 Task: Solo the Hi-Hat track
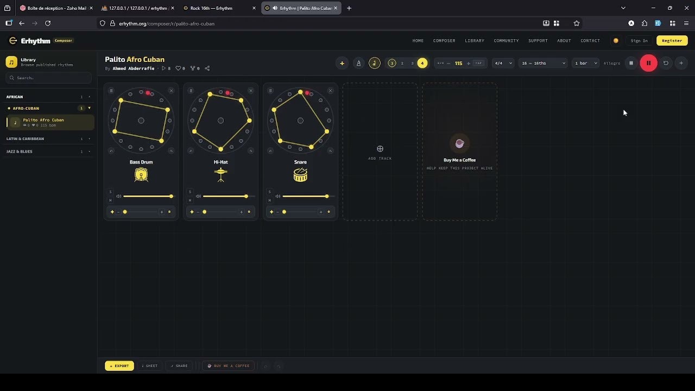point(190,192)
